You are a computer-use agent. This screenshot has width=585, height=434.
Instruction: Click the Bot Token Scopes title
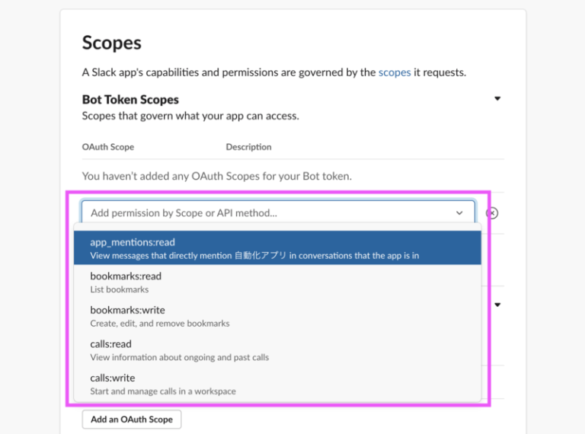[x=130, y=100]
